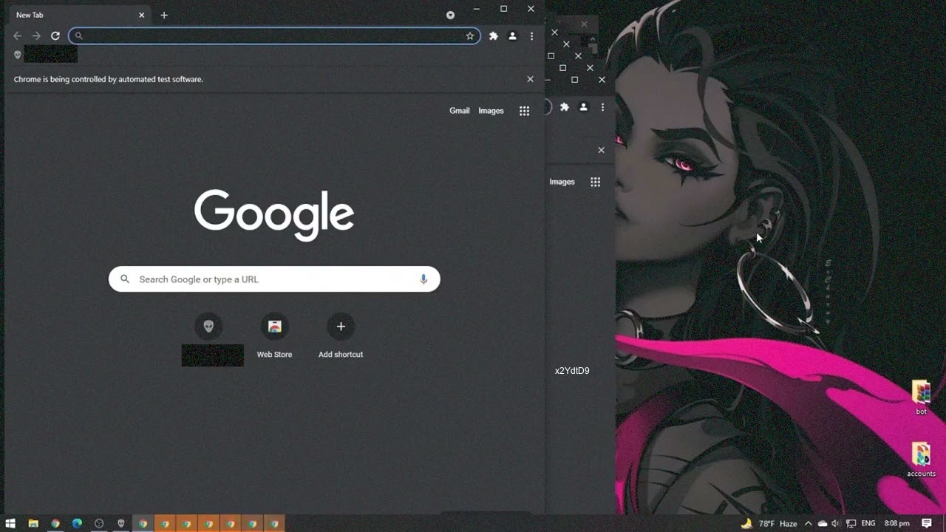Open Microsoft Edge from the taskbar

(x=77, y=523)
